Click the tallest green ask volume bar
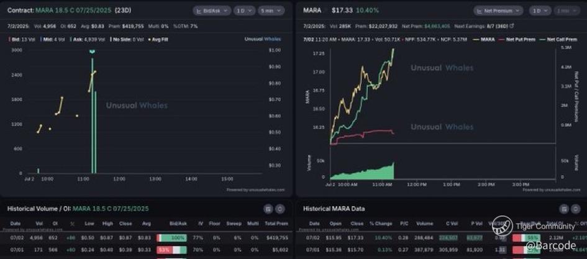This screenshot has height=259, width=587. [93, 116]
